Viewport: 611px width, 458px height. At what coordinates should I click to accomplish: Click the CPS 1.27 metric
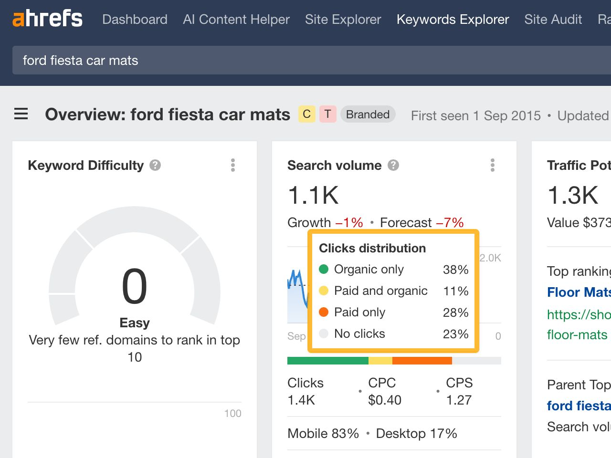pyautogui.click(x=459, y=391)
